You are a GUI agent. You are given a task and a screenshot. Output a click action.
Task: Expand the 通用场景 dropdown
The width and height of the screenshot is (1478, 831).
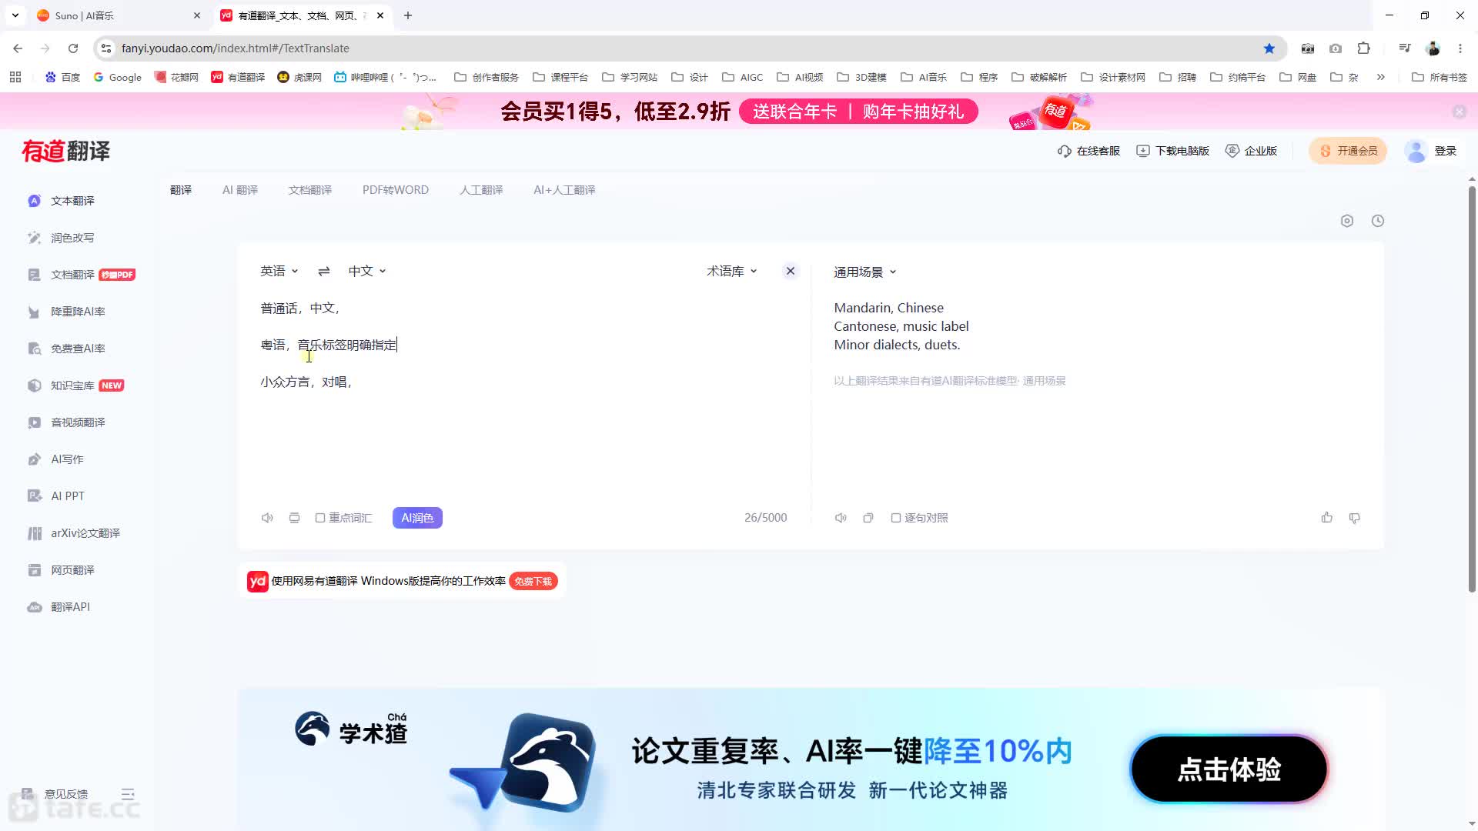(x=865, y=272)
